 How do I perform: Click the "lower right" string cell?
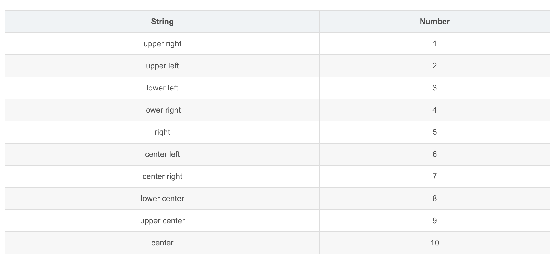162,110
